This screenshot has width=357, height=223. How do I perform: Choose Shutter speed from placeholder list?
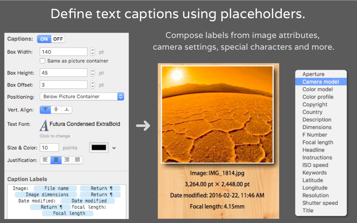[x=321, y=203]
